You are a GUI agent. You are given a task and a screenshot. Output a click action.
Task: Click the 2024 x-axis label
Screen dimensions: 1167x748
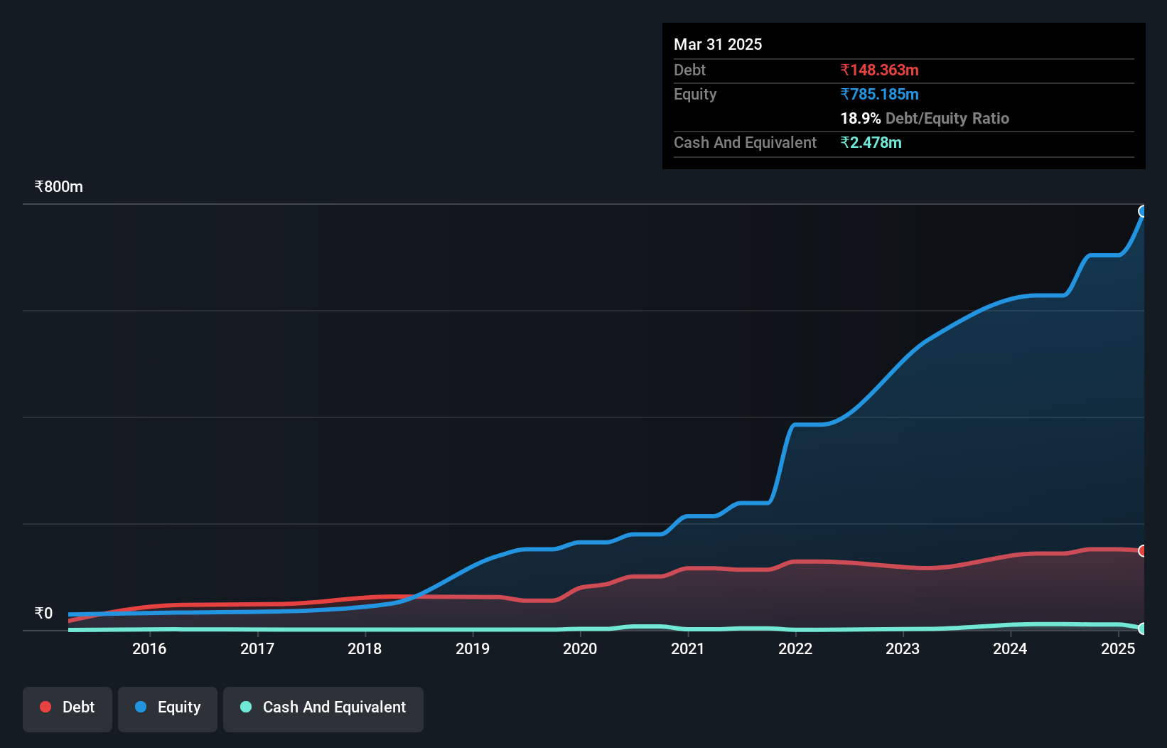pyautogui.click(x=1010, y=648)
